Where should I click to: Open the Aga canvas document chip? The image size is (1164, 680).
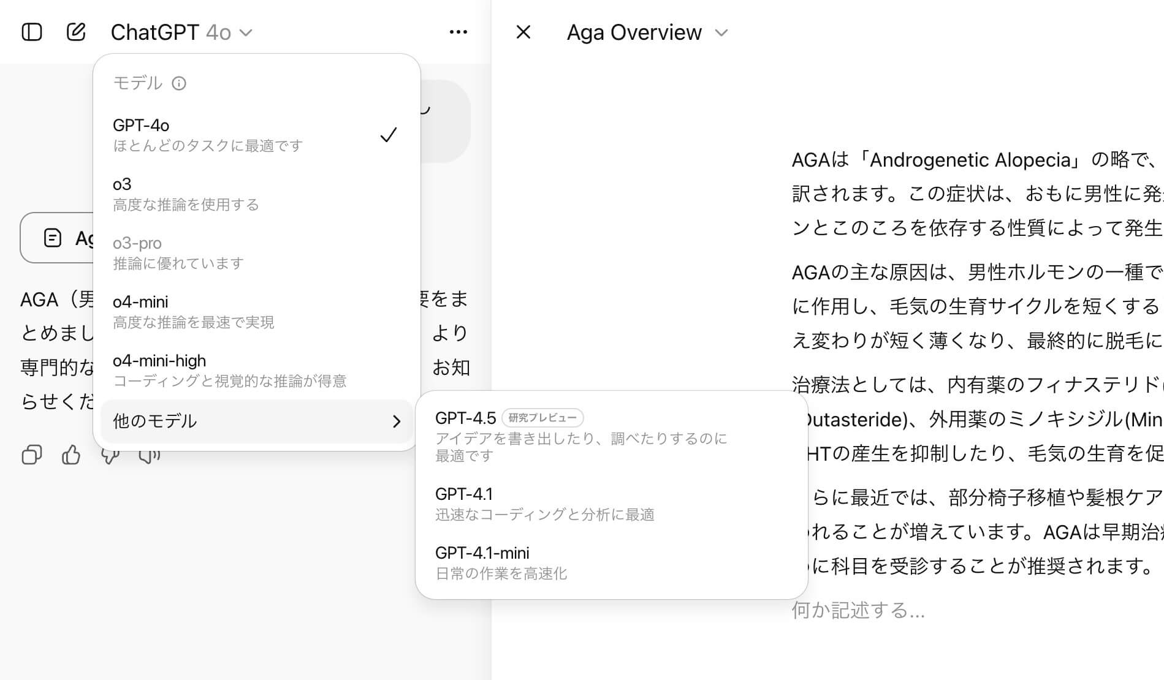[x=58, y=238]
